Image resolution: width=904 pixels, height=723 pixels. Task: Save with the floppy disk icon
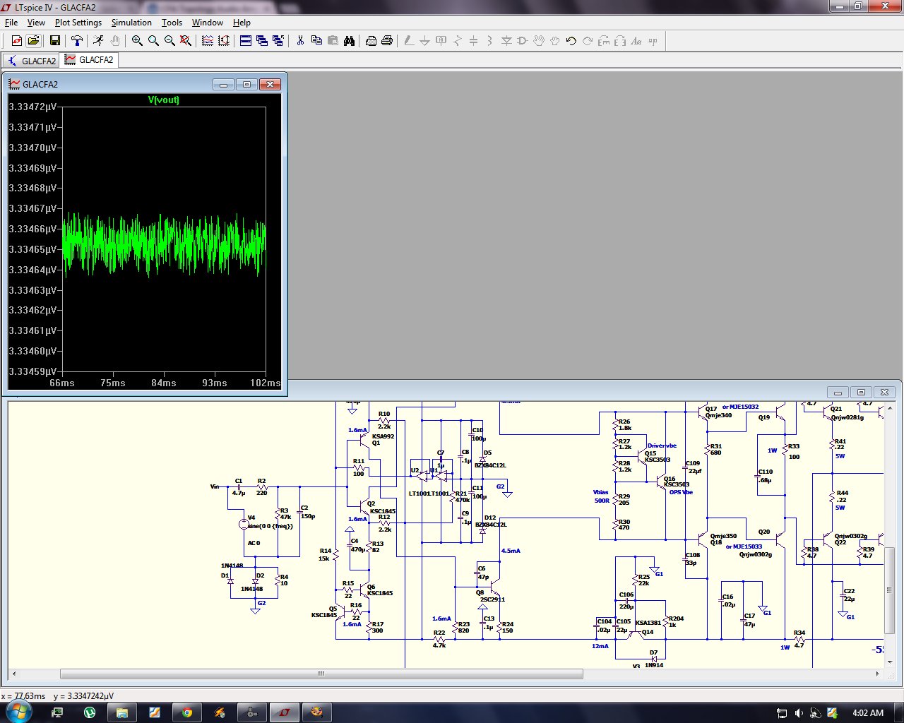(55, 41)
